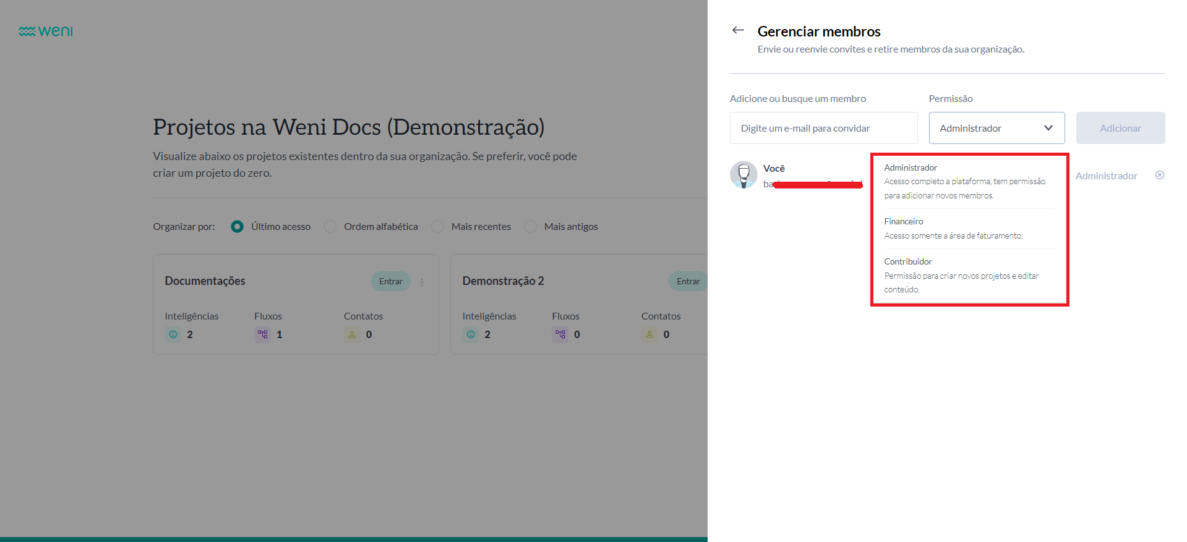Click the remove member circle-x icon
The width and height of the screenshot is (1187, 542).
click(x=1160, y=176)
